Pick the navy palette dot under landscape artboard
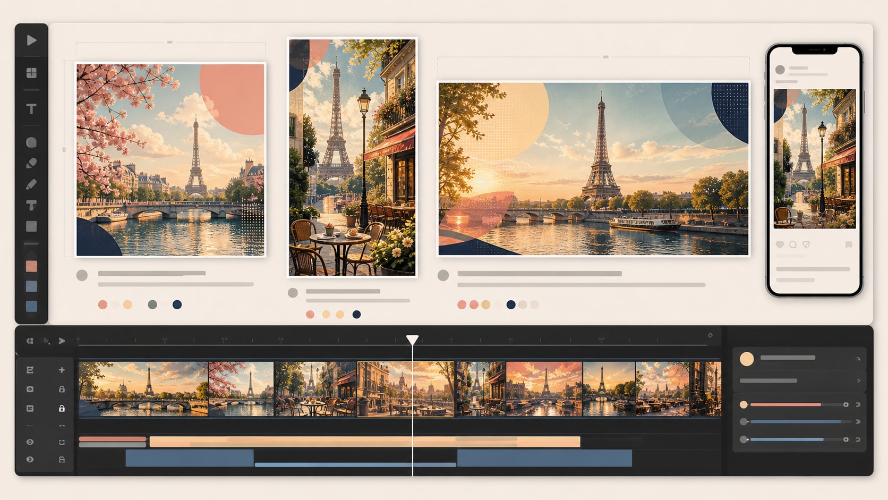Screen dimensions: 888x500 [x=511, y=304]
